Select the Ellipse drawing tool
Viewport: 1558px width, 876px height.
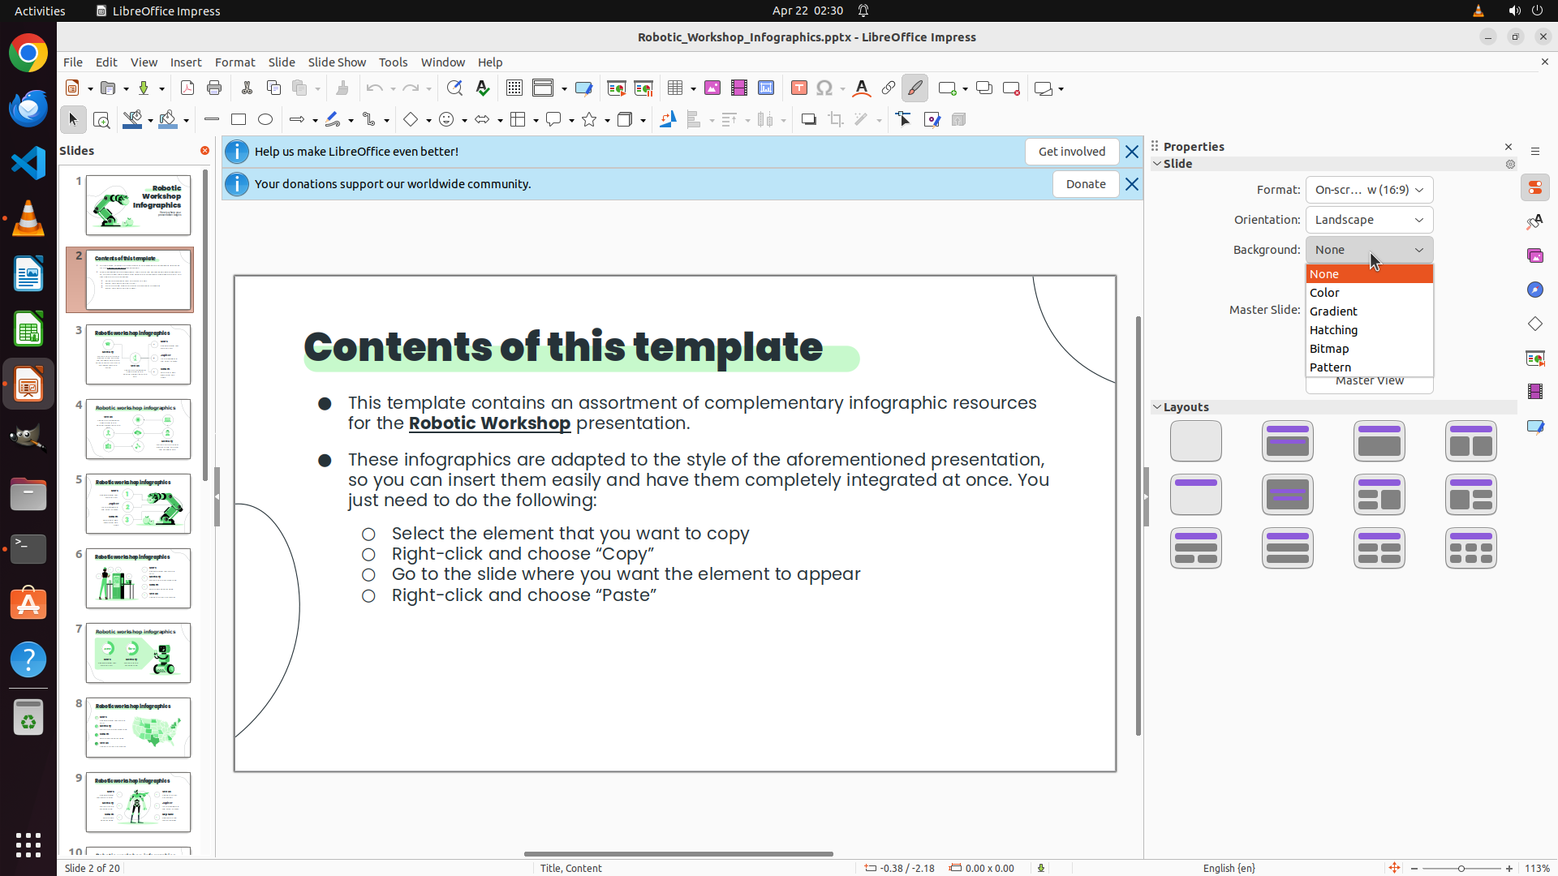click(265, 120)
